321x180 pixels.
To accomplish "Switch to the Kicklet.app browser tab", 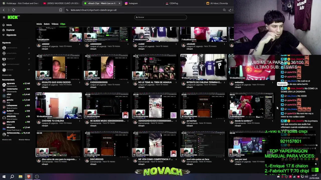I will (20, 3).
